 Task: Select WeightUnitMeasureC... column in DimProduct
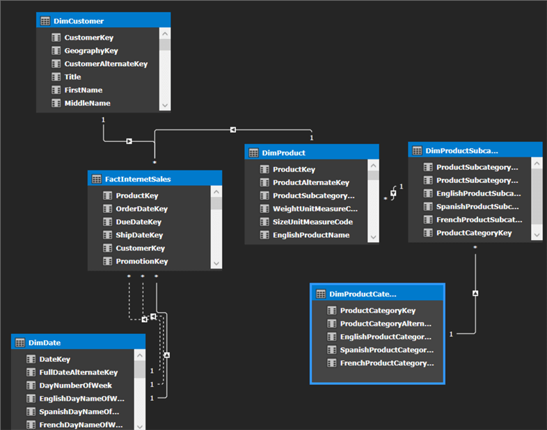point(315,209)
